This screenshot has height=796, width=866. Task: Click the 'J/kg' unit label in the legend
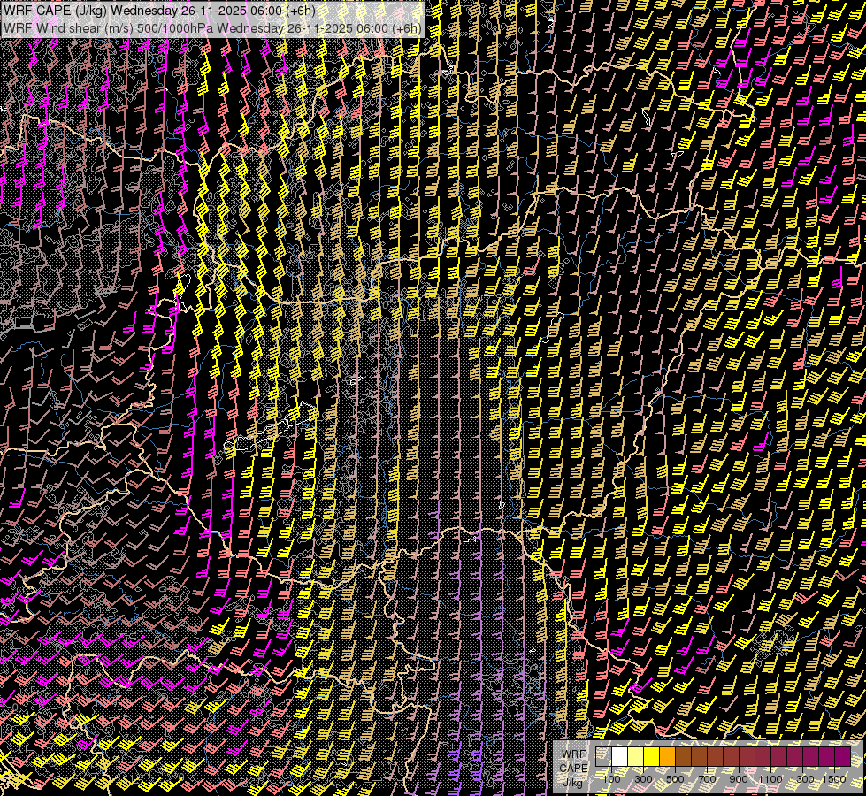(x=573, y=783)
